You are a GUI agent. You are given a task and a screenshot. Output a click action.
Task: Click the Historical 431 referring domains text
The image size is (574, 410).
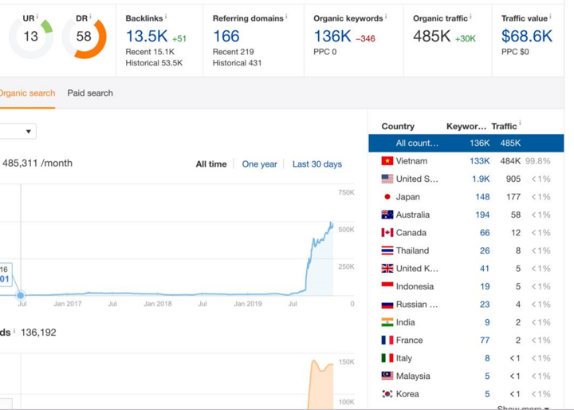tap(238, 63)
